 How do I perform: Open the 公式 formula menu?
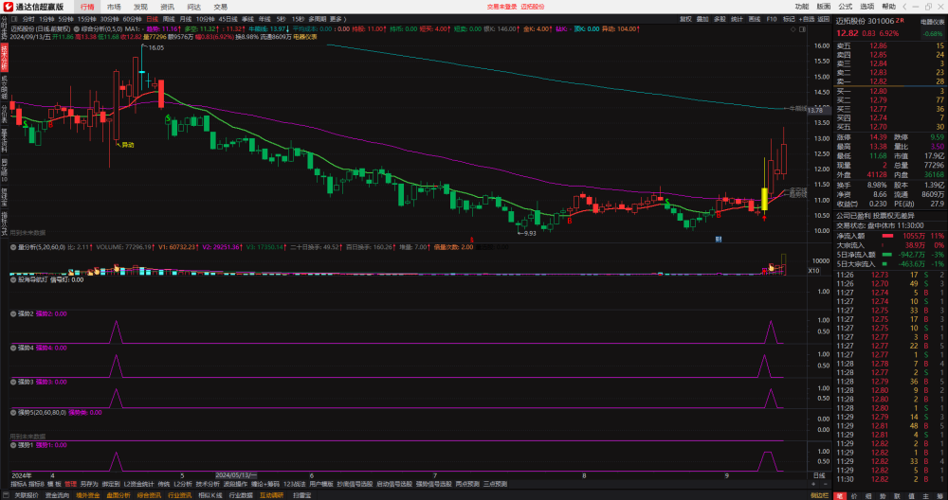point(846,7)
